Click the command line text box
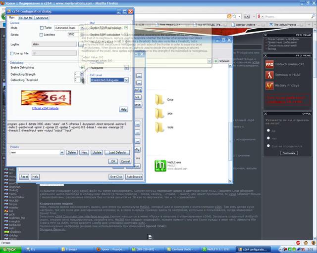The width and height of the screenshot is (317, 253). pos(69,132)
